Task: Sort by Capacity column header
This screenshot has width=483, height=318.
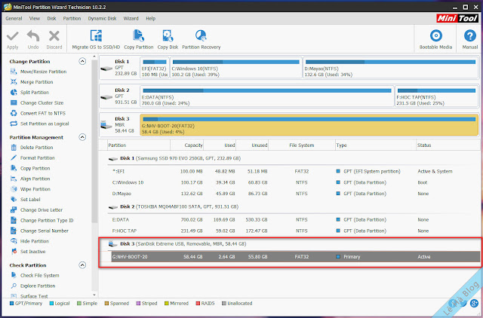Action: click(x=186, y=145)
